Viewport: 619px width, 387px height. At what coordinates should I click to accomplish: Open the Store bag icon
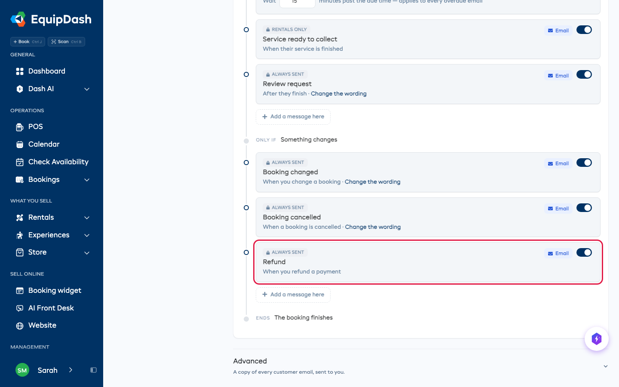tap(20, 252)
